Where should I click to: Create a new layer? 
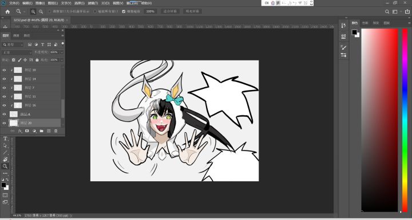(x=49, y=131)
